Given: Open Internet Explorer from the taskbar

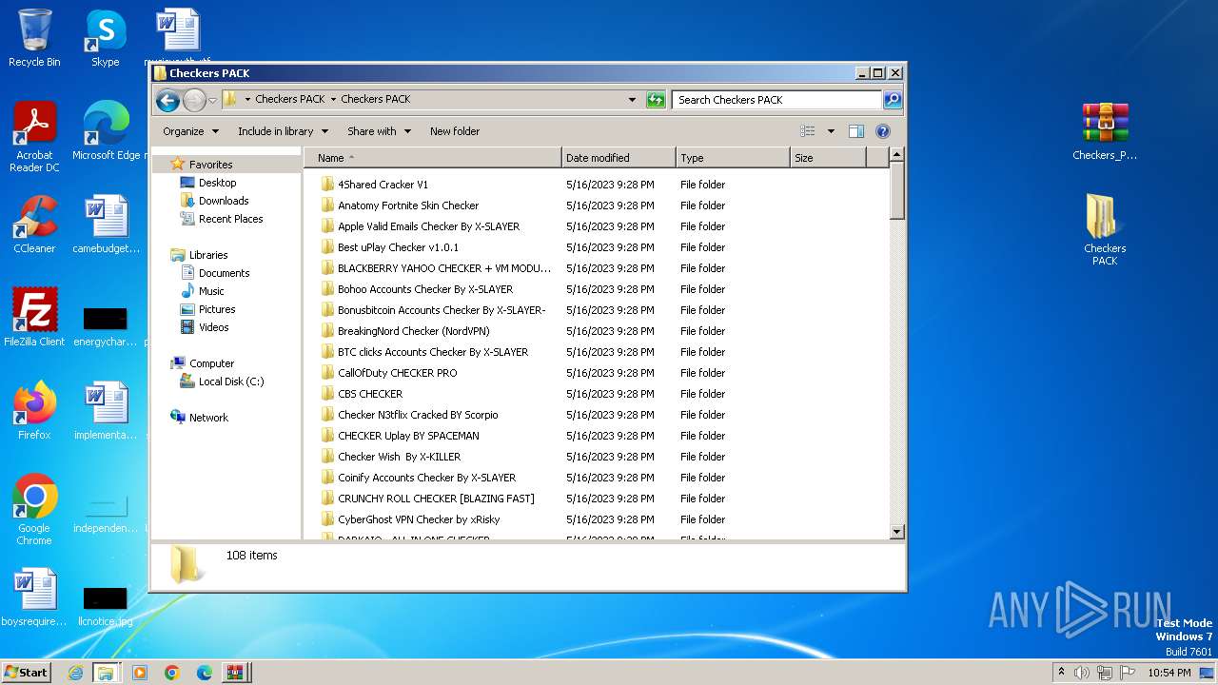Looking at the screenshot, I should pyautogui.click(x=75, y=673).
